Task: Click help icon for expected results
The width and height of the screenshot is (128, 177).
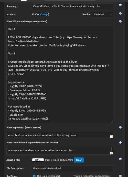Action: 120,142
